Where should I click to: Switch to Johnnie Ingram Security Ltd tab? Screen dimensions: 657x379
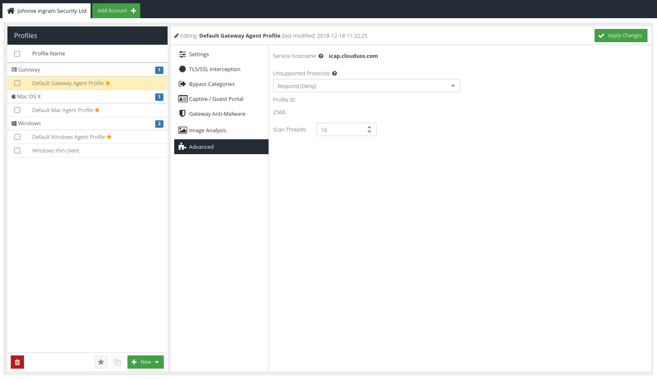[x=47, y=11]
